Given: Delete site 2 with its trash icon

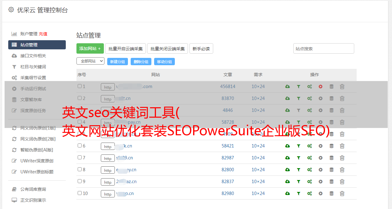Looking at the screenshot, I should pyautogui.click(x=342, y=98).
